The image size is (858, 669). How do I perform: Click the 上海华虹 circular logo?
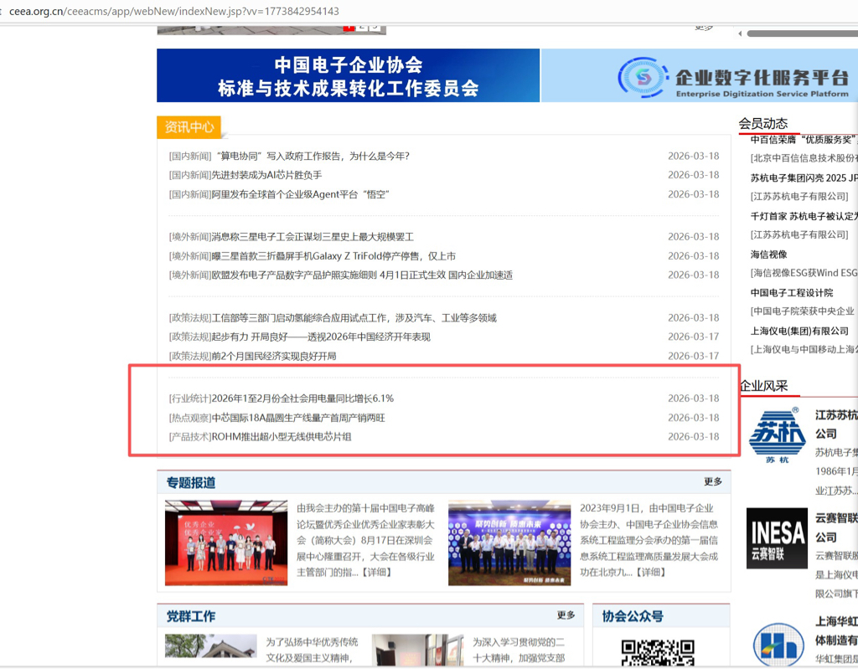(x=778, y=646)
